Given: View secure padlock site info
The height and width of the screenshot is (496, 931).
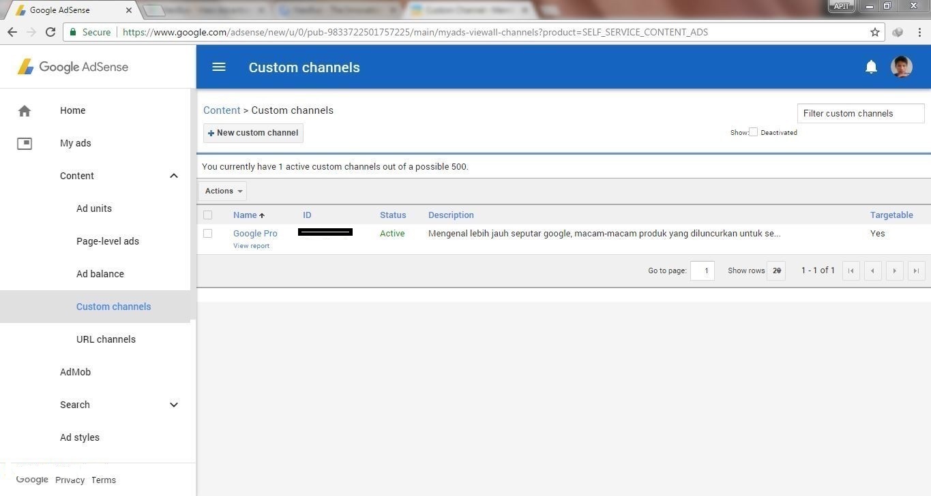Looking at the screenshot, I should point(73,32).
